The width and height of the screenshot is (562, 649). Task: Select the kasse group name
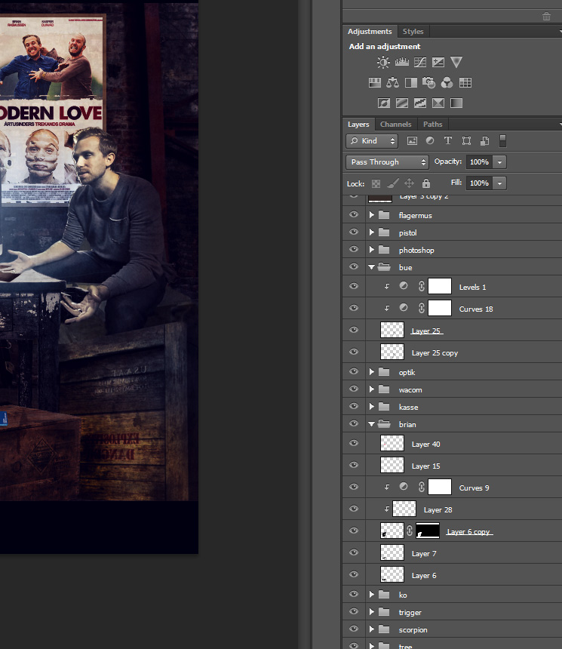[x=408, y=408]
